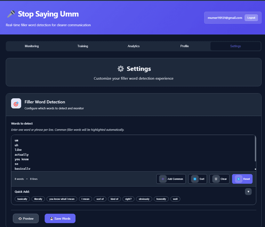This screenshot has height=227, width=265.
Task: Expand the Quick Add dropdown arrow
Action: [x=248, y=191]
